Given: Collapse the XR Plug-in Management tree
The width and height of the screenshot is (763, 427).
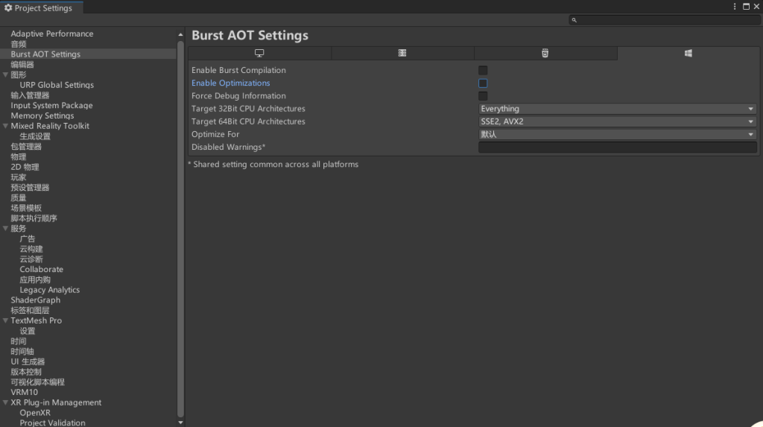Looking at the screenshot, I should [x=5, y=402].
